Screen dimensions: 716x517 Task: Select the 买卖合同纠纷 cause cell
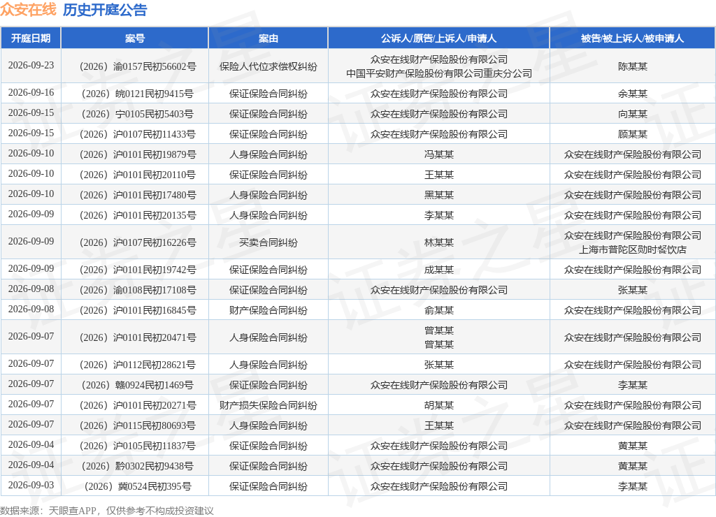[268, 242]
